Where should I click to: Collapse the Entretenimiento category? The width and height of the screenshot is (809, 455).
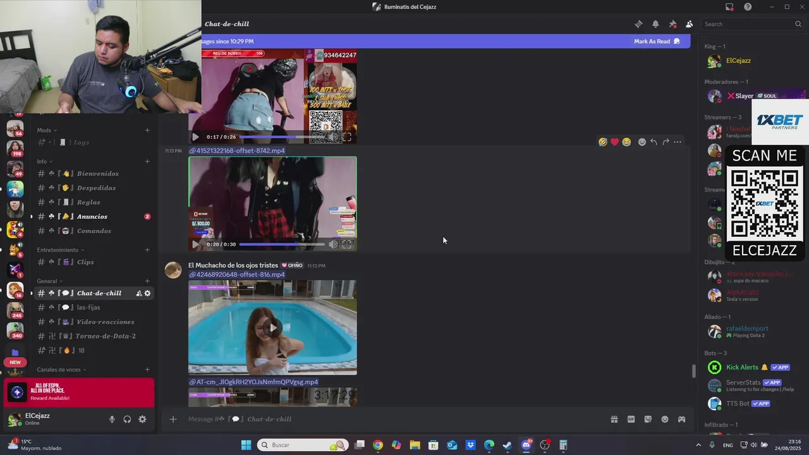pyautogui.click(x=59, y=250)
